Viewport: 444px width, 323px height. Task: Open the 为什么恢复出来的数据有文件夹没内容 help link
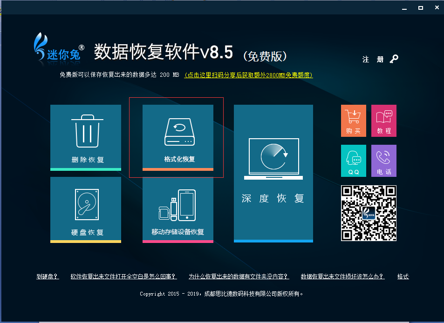239,276
